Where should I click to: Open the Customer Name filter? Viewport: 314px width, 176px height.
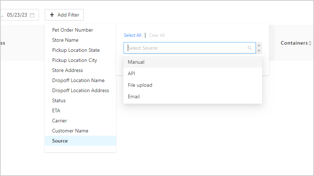tap(70, 131)
